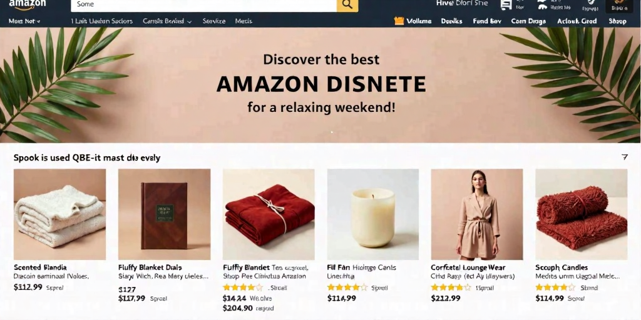This screenshot has height=320, width=641.
Task: Click the checkmark icon in header
Action: point(590,2)
